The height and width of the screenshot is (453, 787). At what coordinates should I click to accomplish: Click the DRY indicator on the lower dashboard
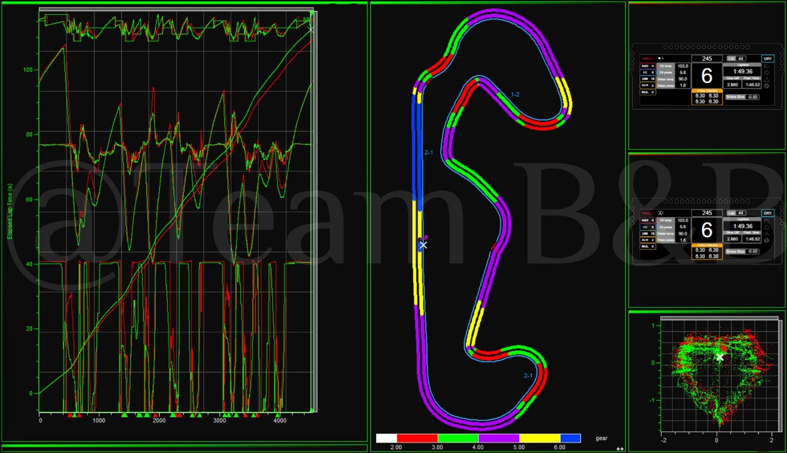pos(768,213)
